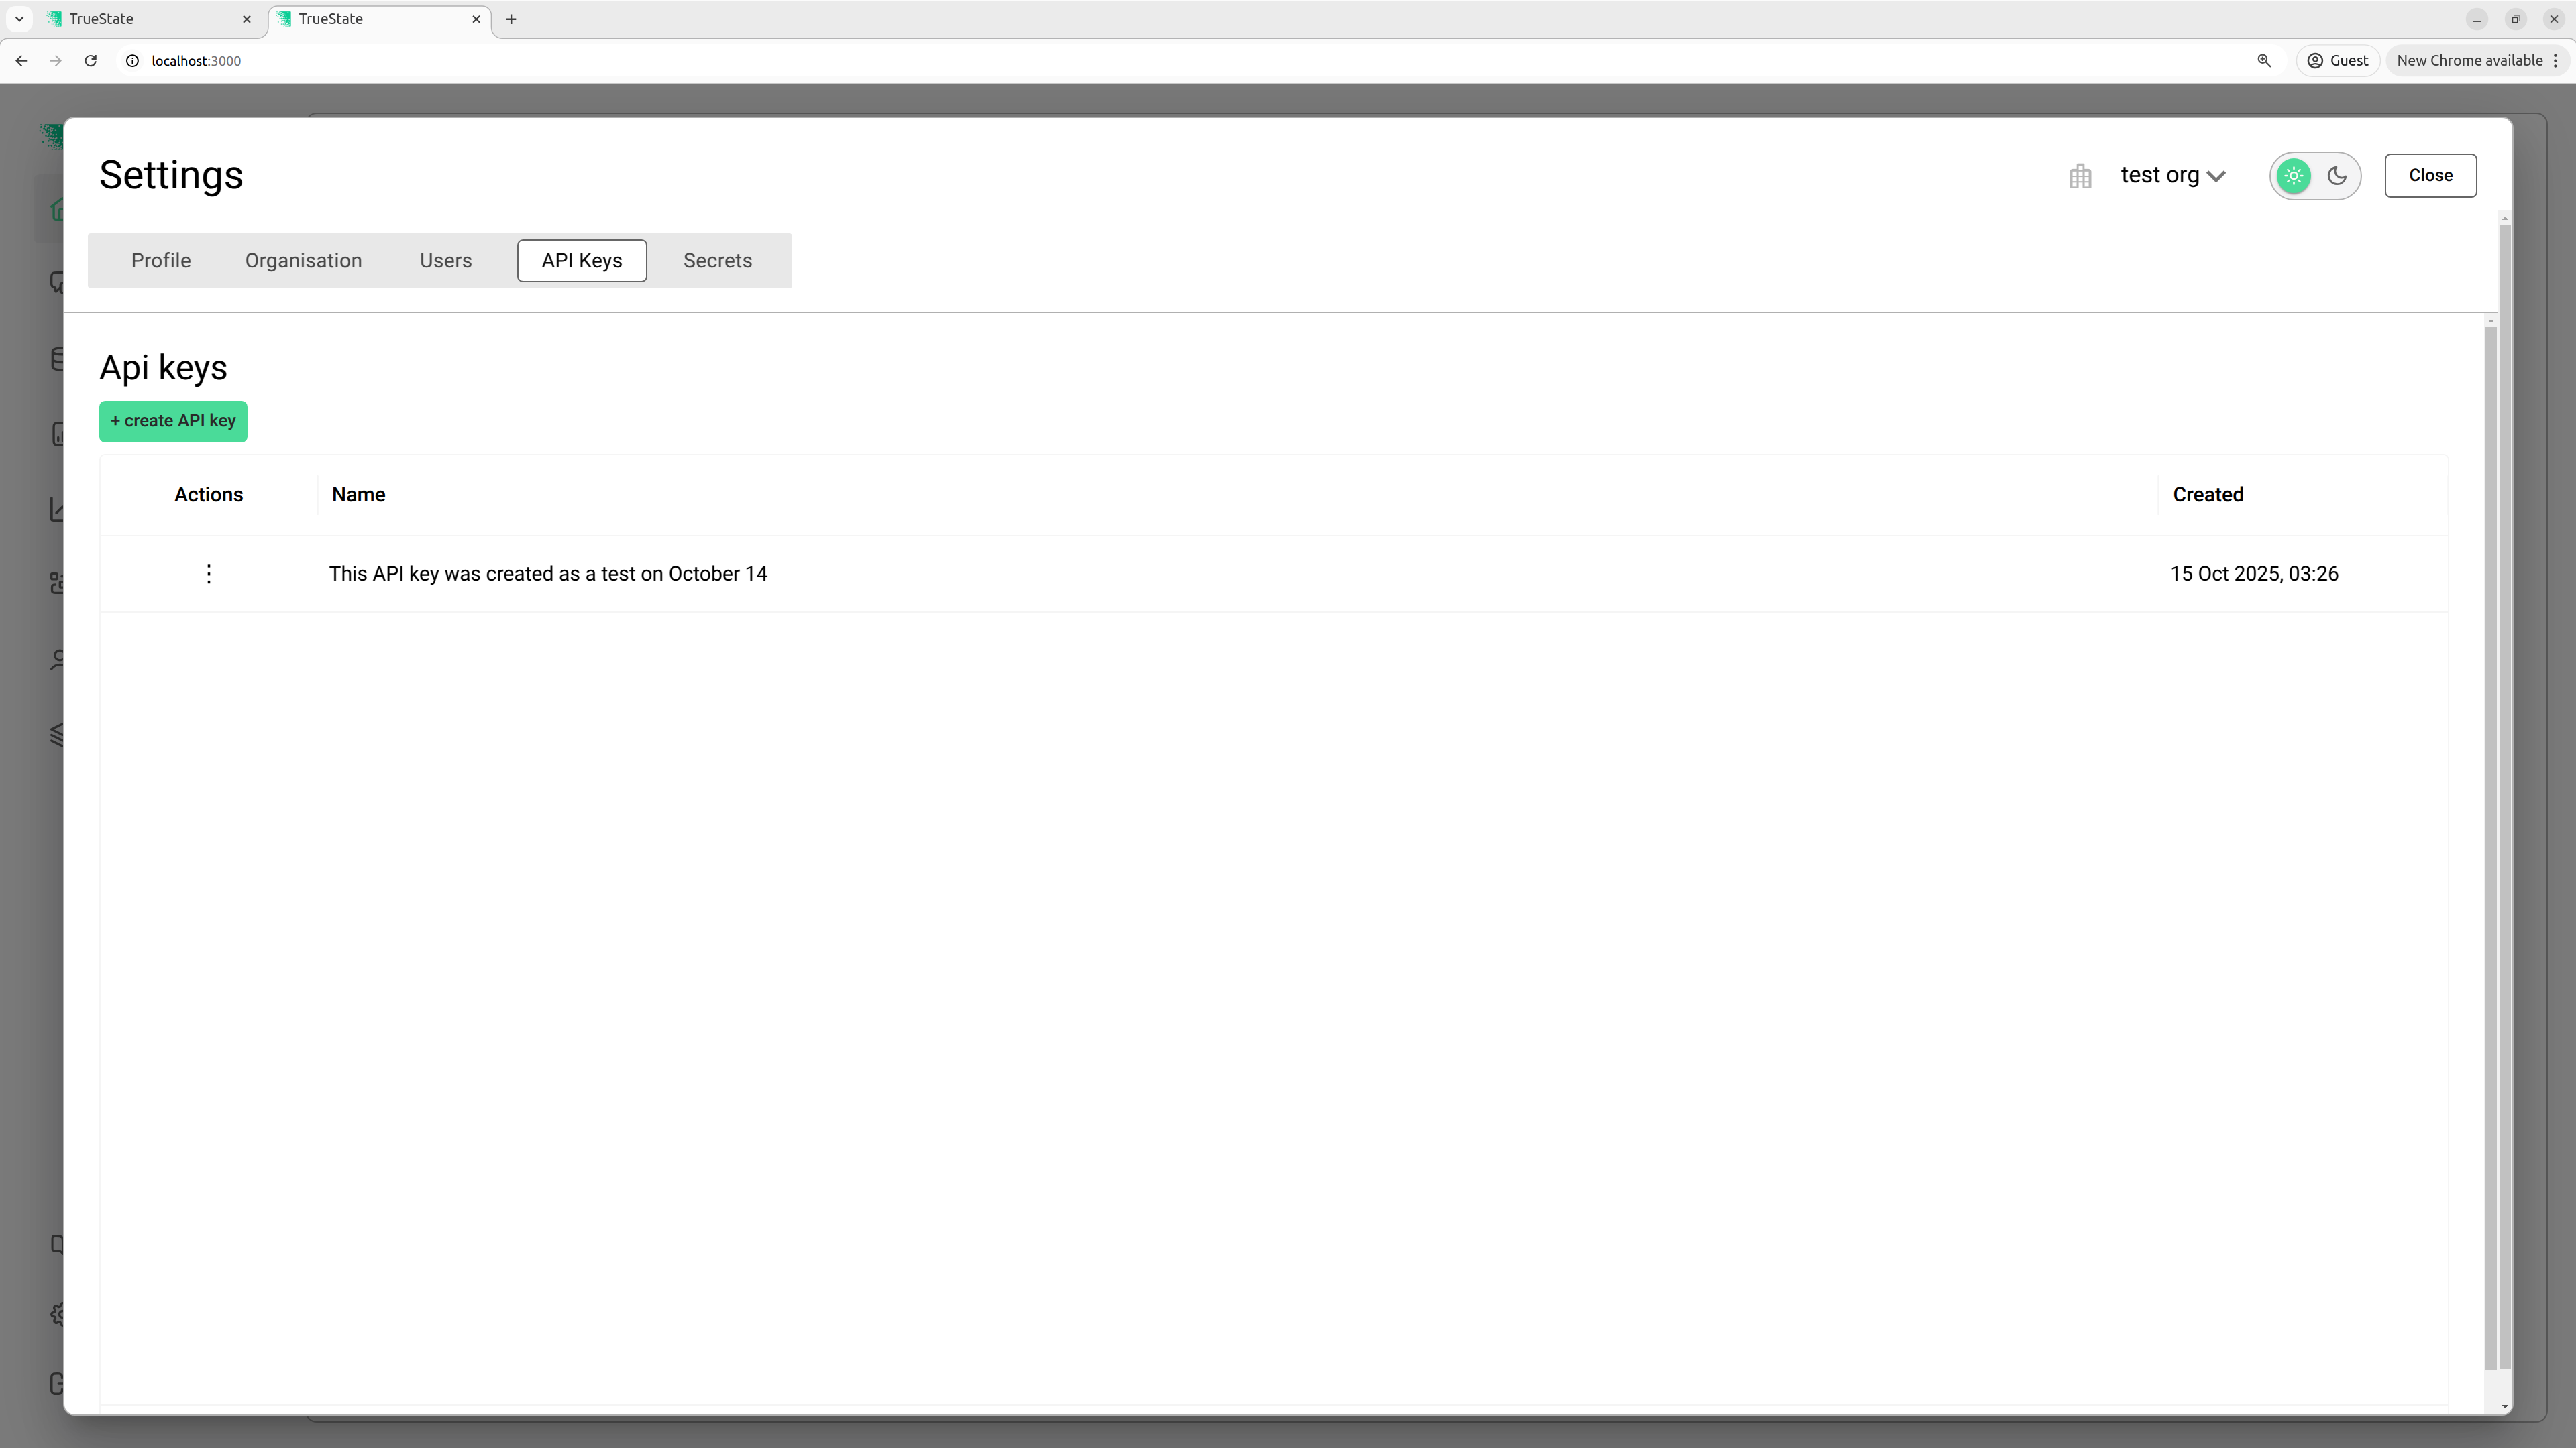2576x1448 pixels.
Task: Open a new browser tab
Action: pyautogui.click(x=511, y=19)
